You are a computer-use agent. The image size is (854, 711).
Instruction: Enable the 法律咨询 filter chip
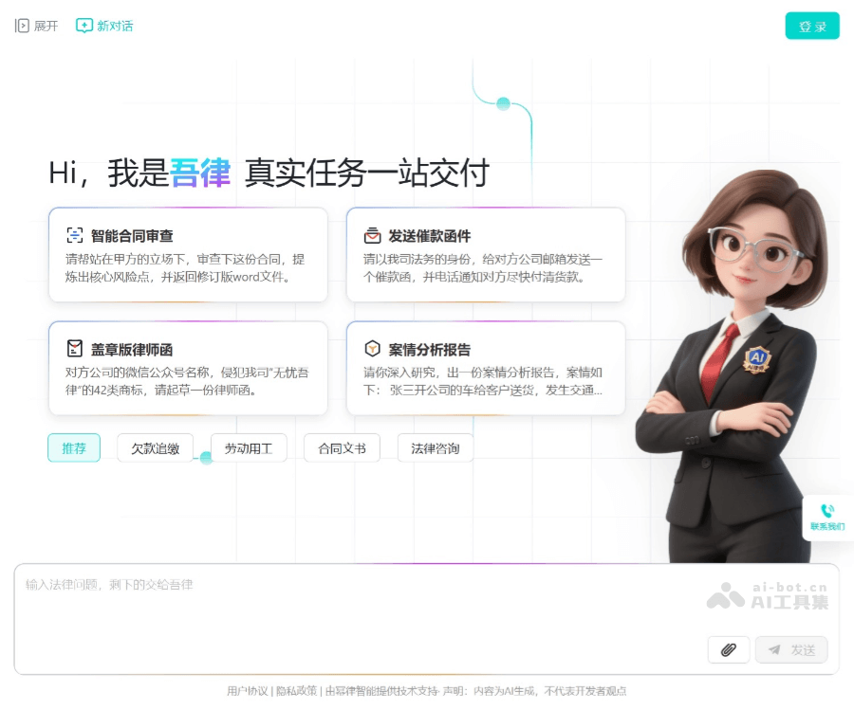(435, 447)
